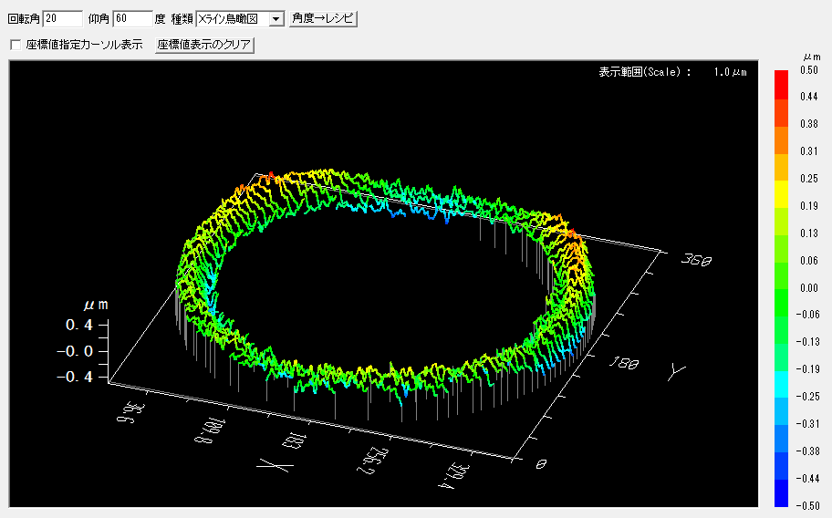This screenshot has width=832, height=518.
Task: Click the μm unit above the color bar
Action: [x=811, y=57]
